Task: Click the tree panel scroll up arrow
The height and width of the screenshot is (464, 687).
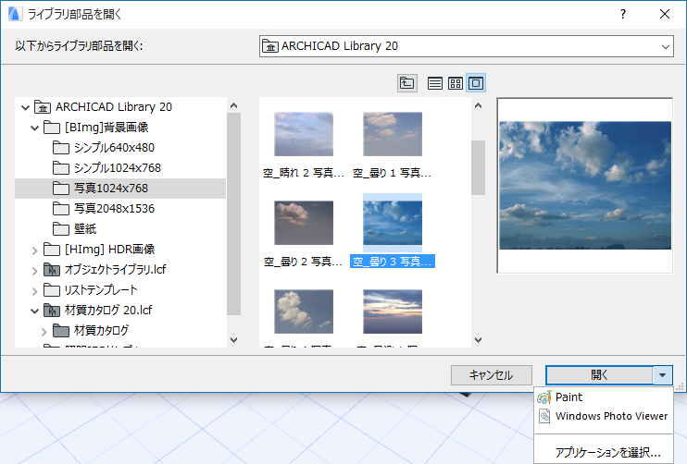Action: coord(233,105)
